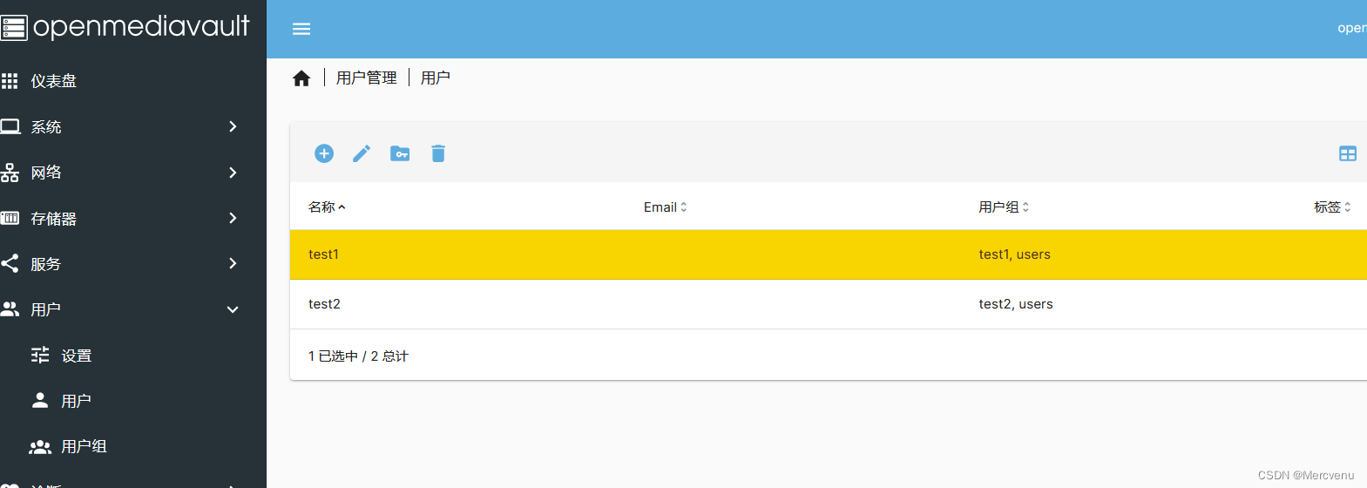Viewport: 1367px width, 488px height.
Task: Open 用户 submenu item
Action: [77, 401]
